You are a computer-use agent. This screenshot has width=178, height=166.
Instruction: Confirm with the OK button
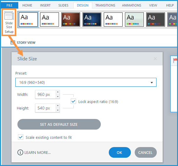coord(120,152)
